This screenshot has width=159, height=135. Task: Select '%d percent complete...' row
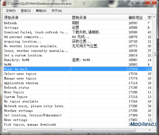[77, 37]
